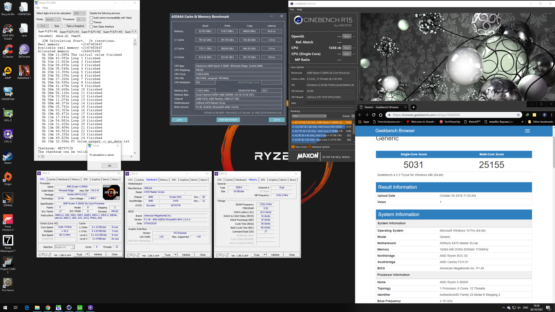
Task: Reload the Geekbench page in Chrome
Action: click(x=374, y=115)
